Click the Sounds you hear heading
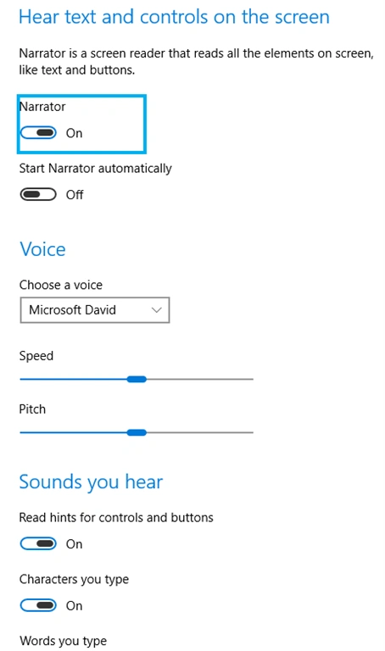Image resolution: width=385 pixels, height=651 pixels. tap(91, 482)
